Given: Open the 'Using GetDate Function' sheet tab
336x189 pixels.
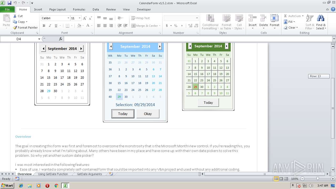Looking at the screenshot, I should point(53,174).
